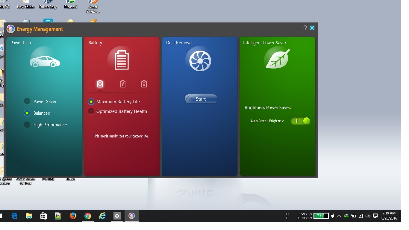Click the Dust Removal fan icon
409x230 pixels.
pyautogui.click(x=200, y=61)
